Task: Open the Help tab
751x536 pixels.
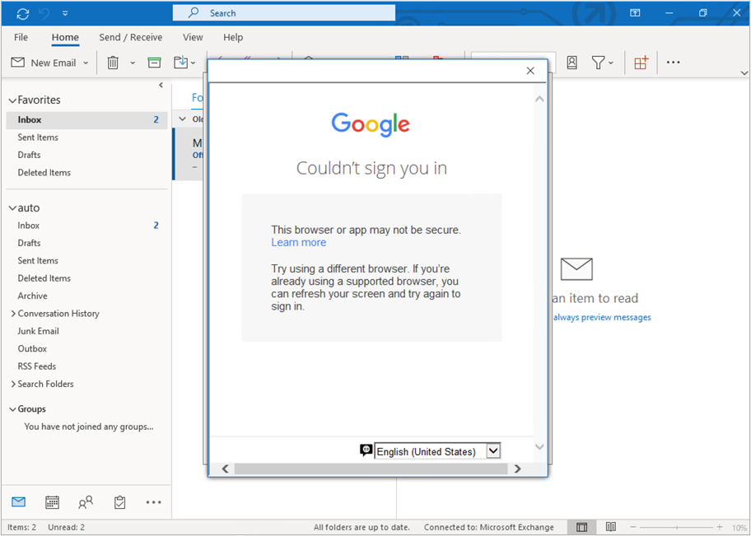Action: [x=233, y=37]
